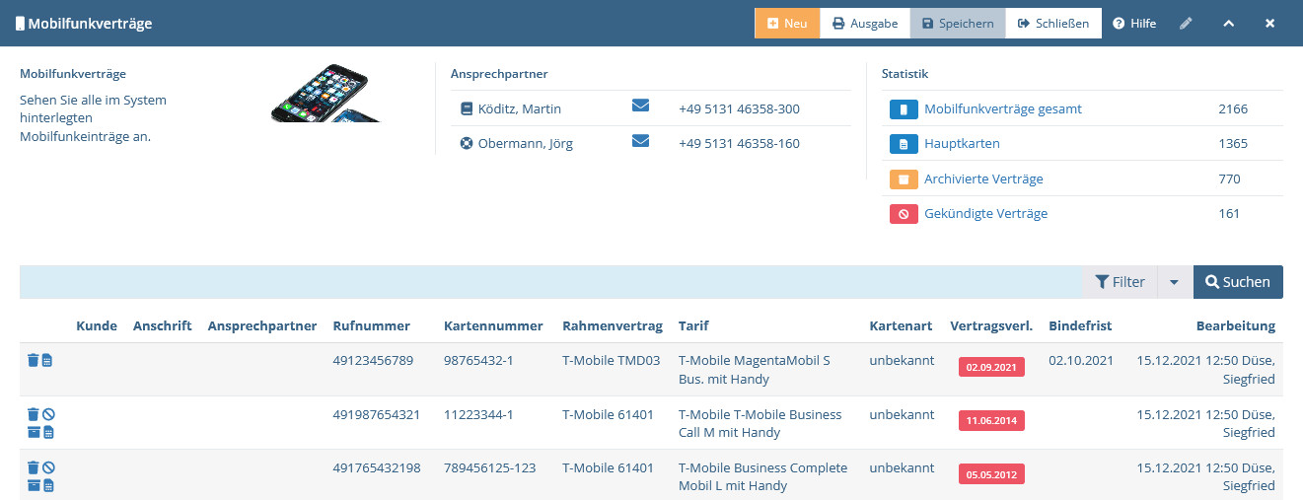Click the orange Neu button
The image size is (1303, 500).
coord(787,23)
